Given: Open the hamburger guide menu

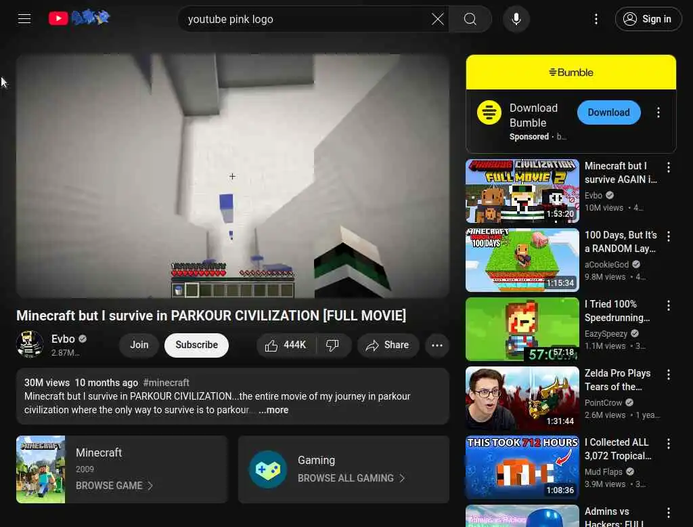Looking at the screenshot, I should coord(24,18).
